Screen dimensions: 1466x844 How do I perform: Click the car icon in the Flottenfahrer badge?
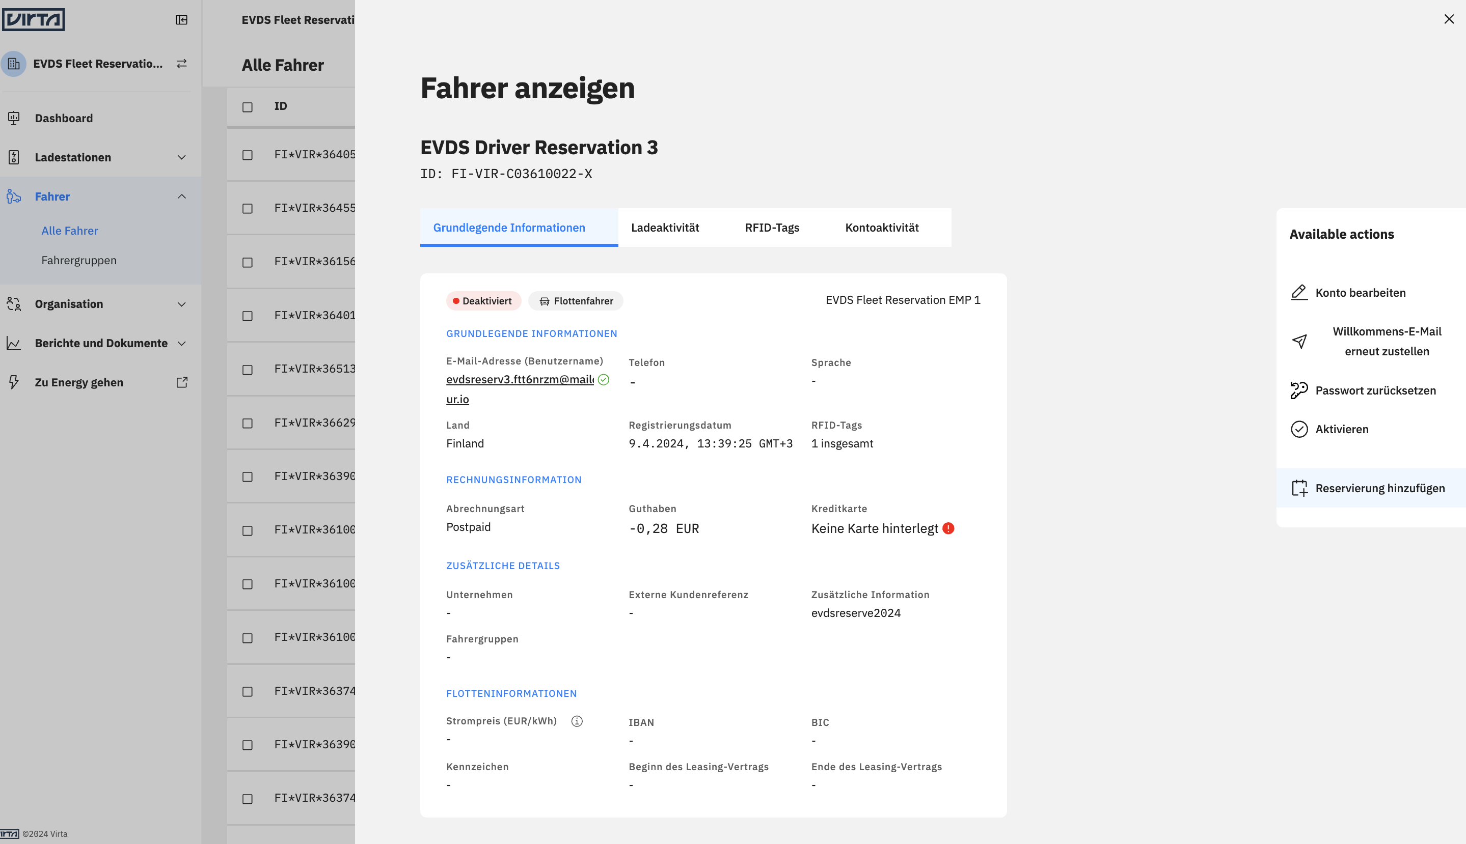(544, 301)
